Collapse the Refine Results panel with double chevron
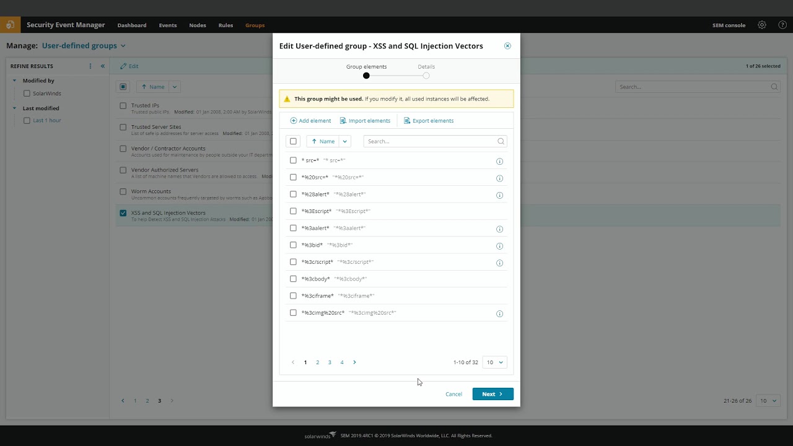Viewport: 793px width, 446px height. (x=103, y=66)
